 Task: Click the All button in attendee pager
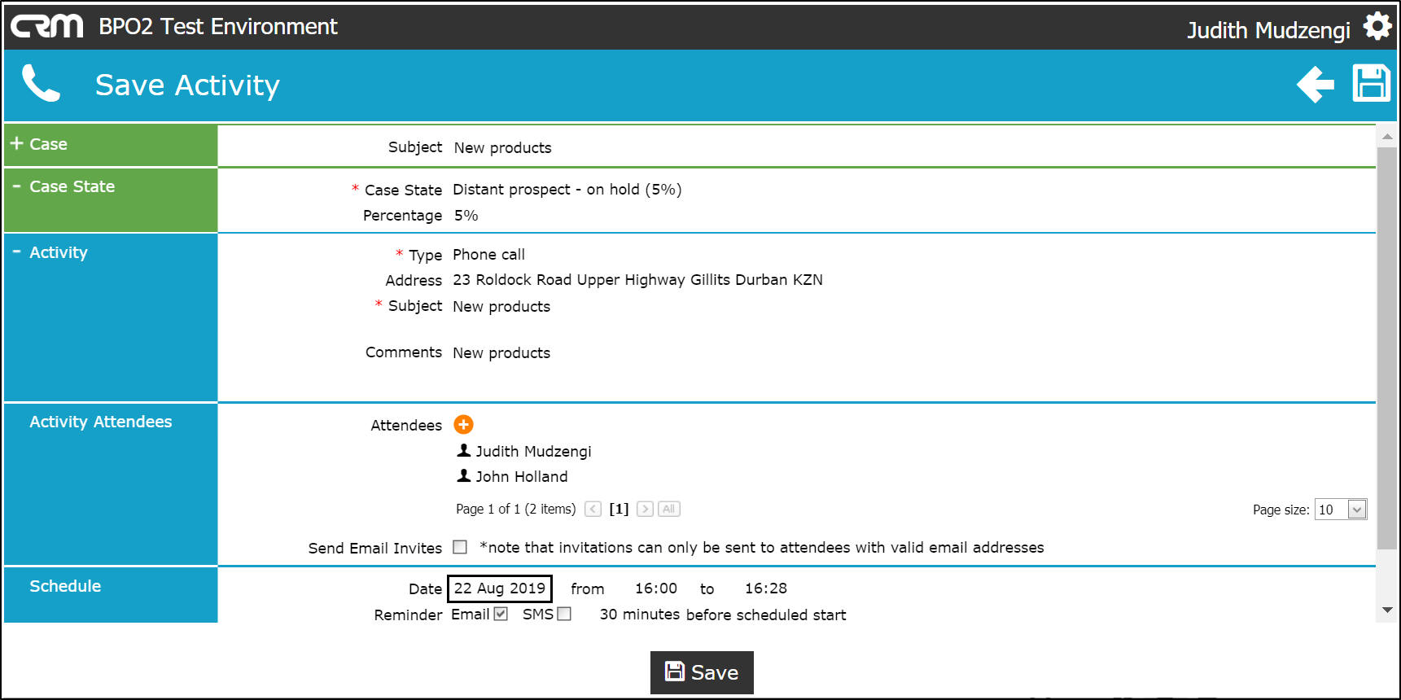click(668, 509)
